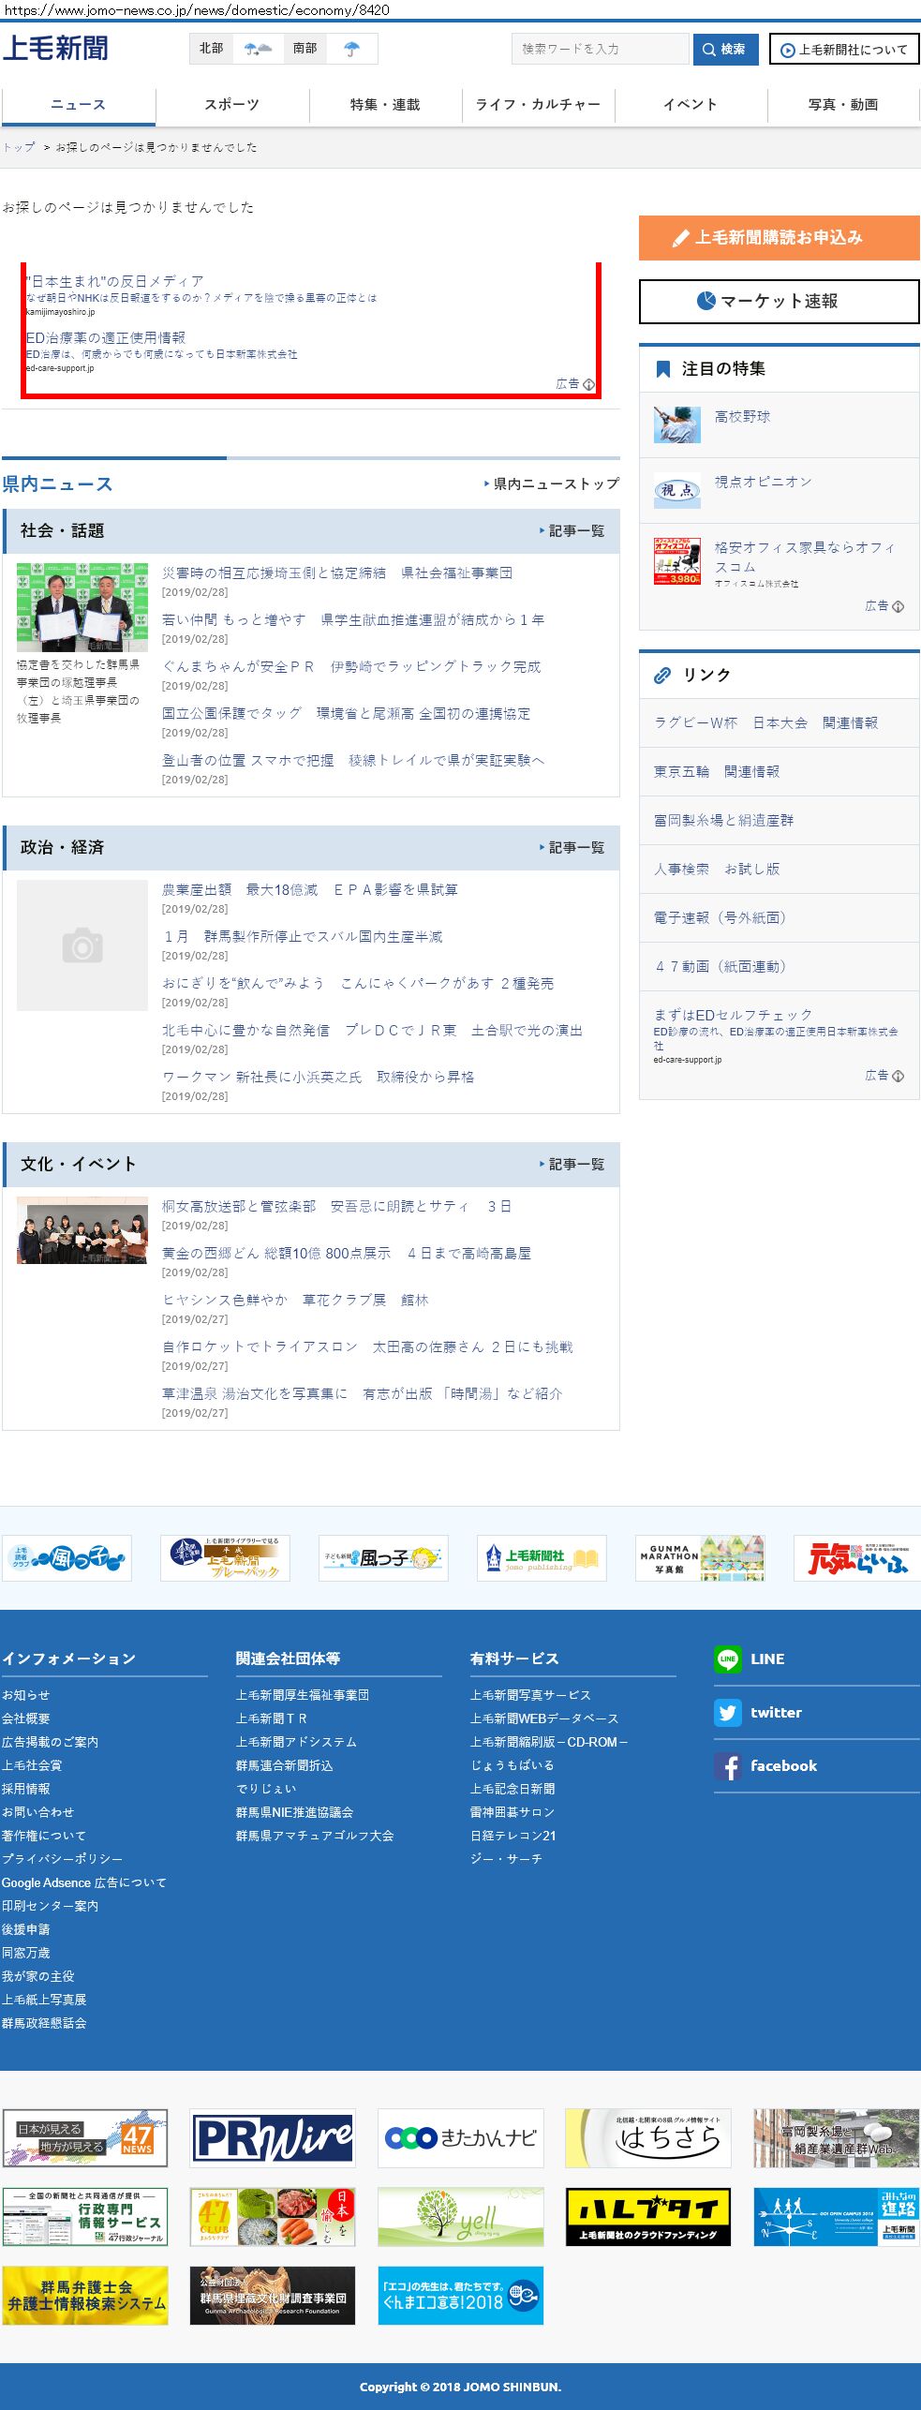
Task: Click the southern area umbrella weather icon
Action: click(x=351, y=49)
